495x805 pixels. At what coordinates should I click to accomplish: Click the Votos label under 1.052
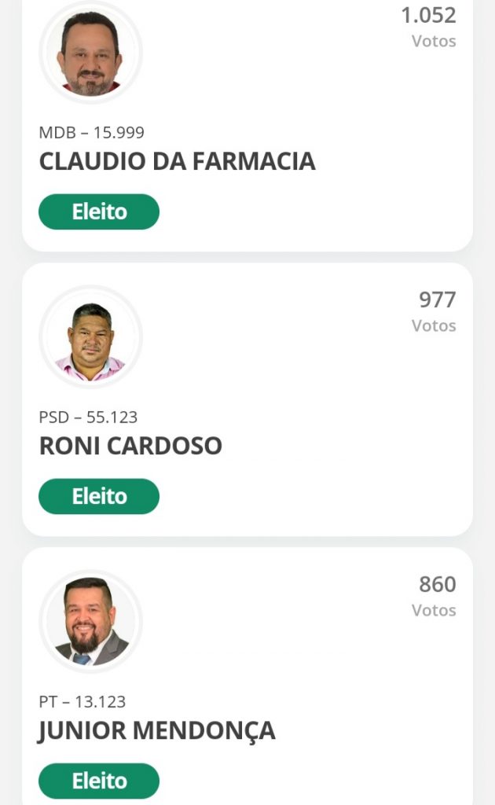434,41
